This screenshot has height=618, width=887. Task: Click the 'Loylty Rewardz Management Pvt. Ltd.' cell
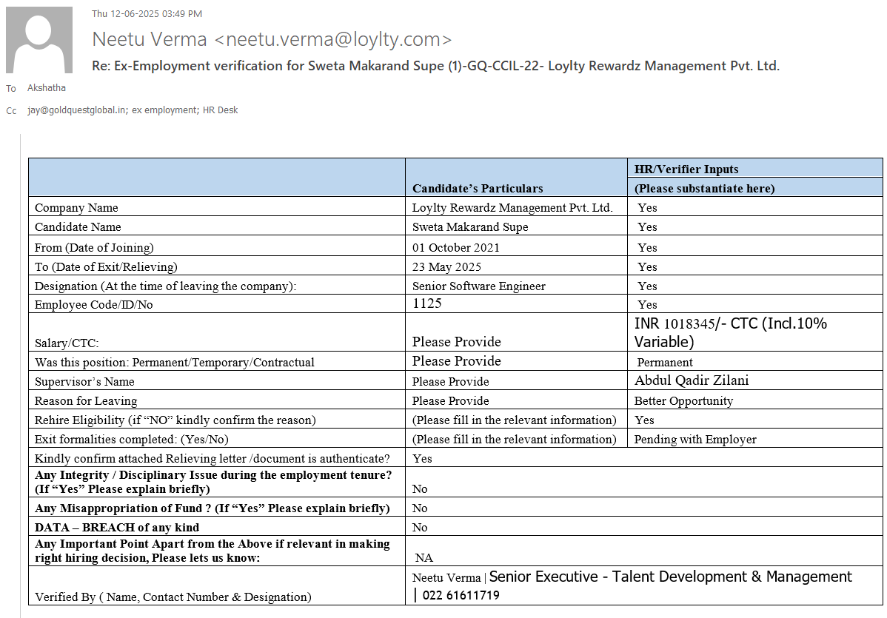coord(512,208)
